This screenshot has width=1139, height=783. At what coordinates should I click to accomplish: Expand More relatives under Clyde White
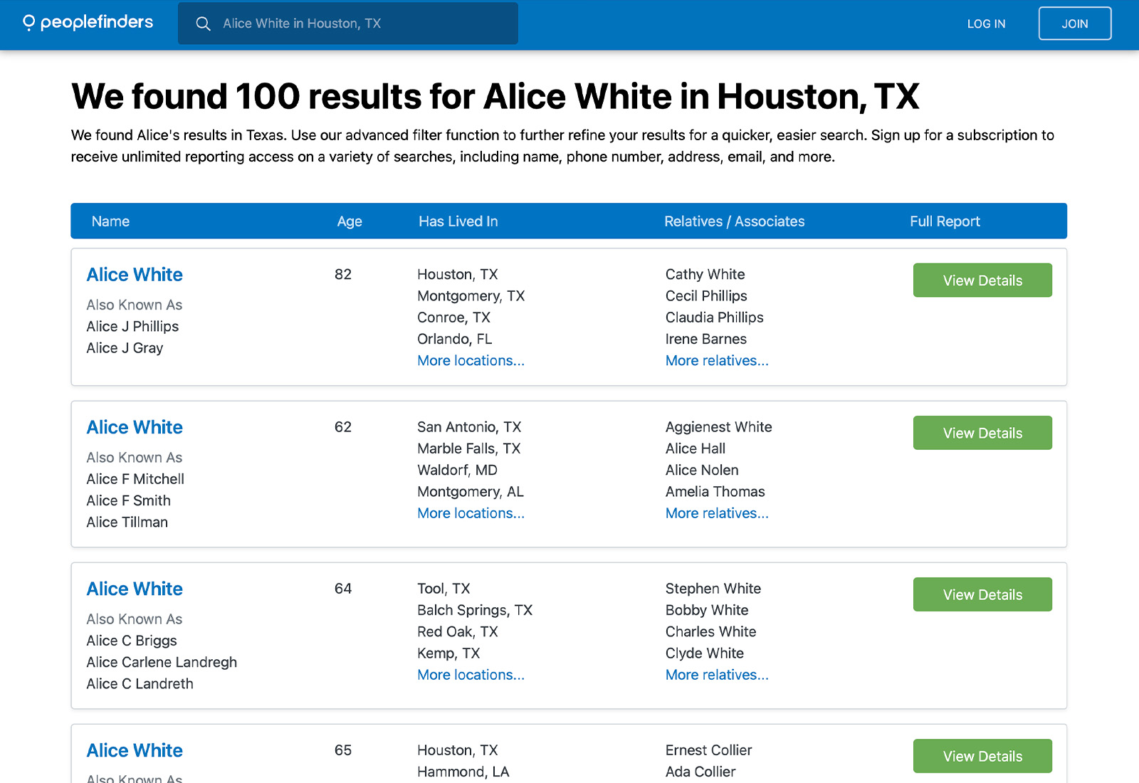[717, 675]
